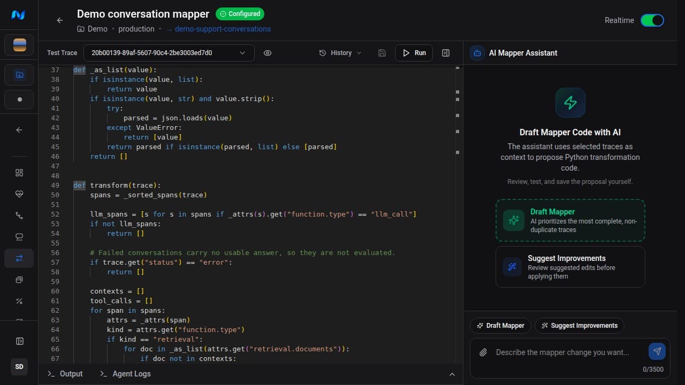Open the percent evaluations icon in sidebar
The image size is (685, 385).
click(x=19, y=301)
